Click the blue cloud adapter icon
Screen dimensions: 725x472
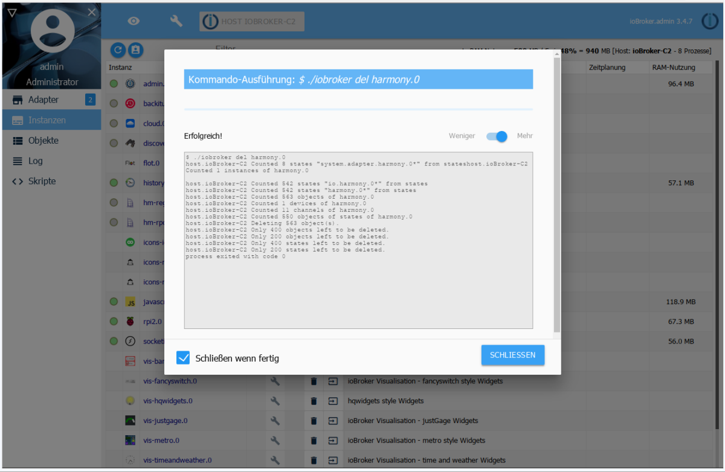130,124
